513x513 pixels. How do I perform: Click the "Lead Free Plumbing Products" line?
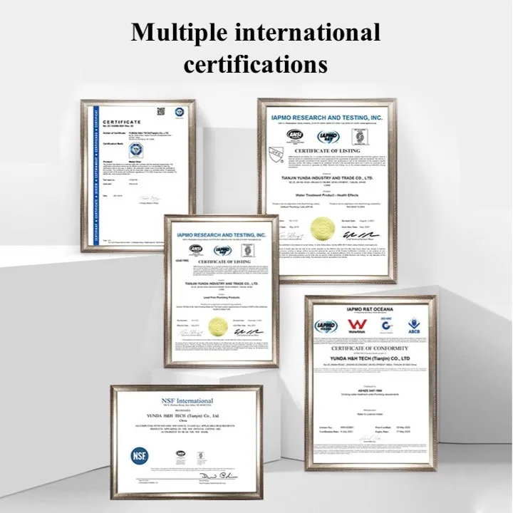point(222,297)
